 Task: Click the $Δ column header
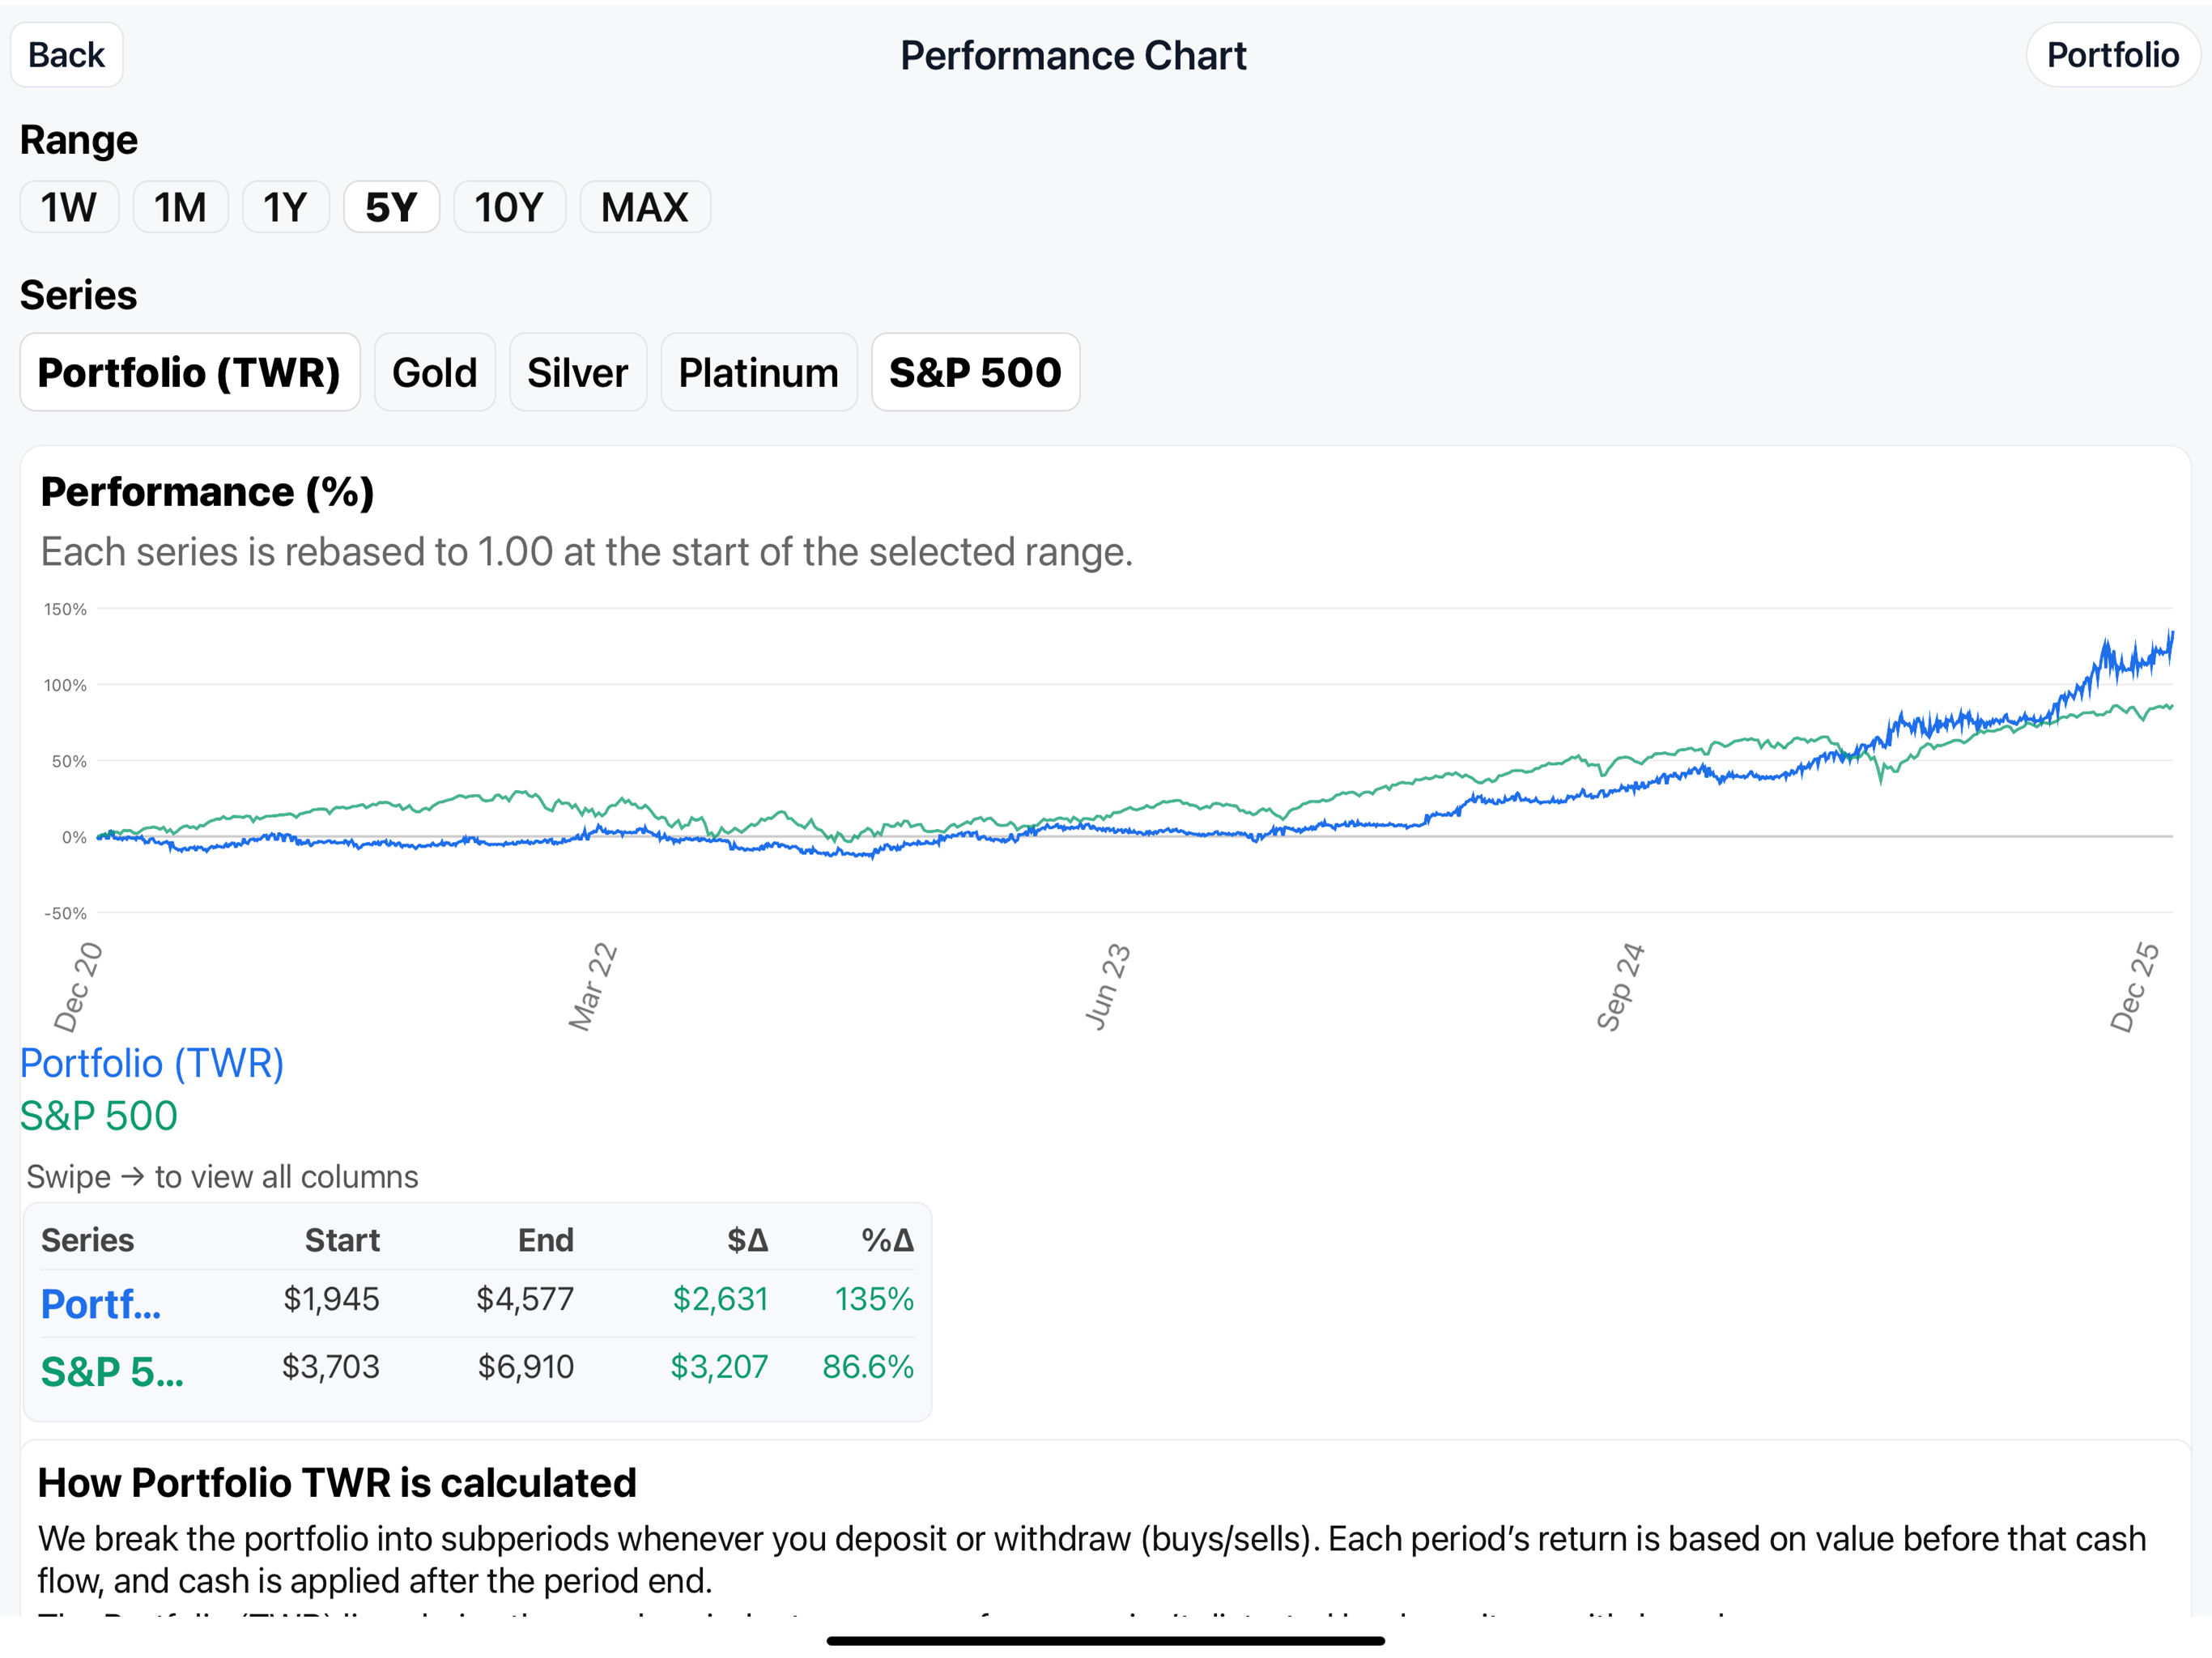pos(748,1240)
